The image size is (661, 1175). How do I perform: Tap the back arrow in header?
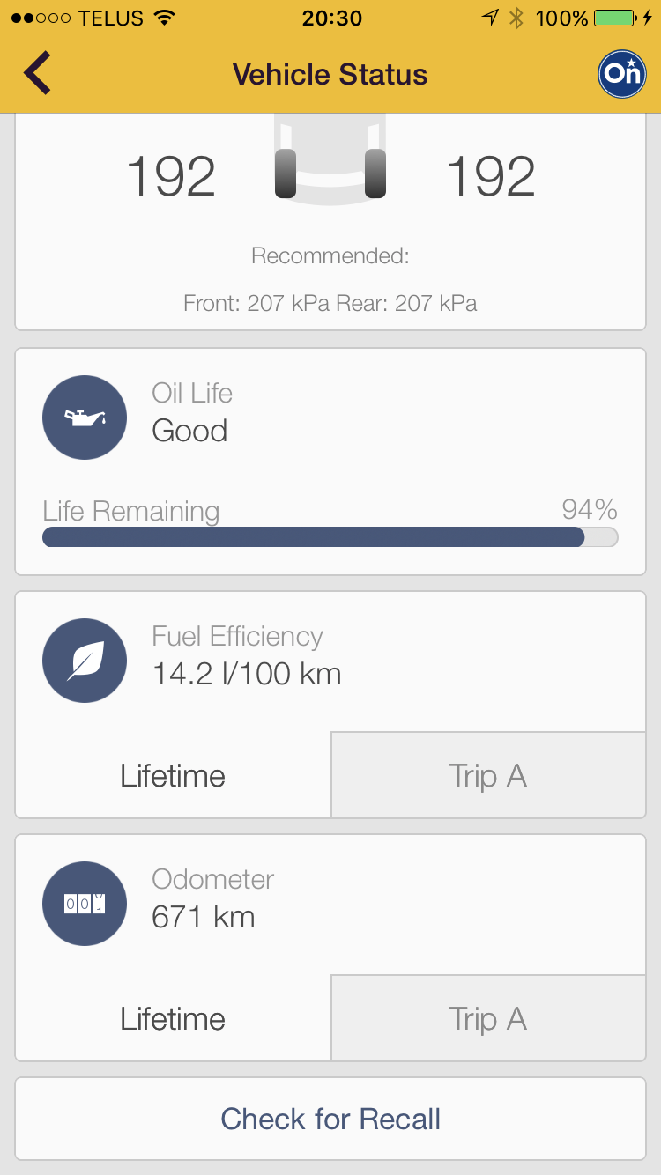[38, 74]
